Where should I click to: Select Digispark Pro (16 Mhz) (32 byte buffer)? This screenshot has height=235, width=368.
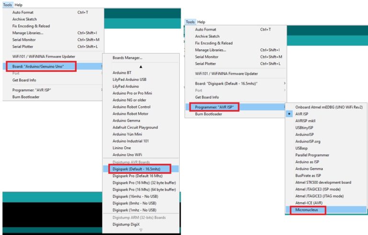coord(141,182)
